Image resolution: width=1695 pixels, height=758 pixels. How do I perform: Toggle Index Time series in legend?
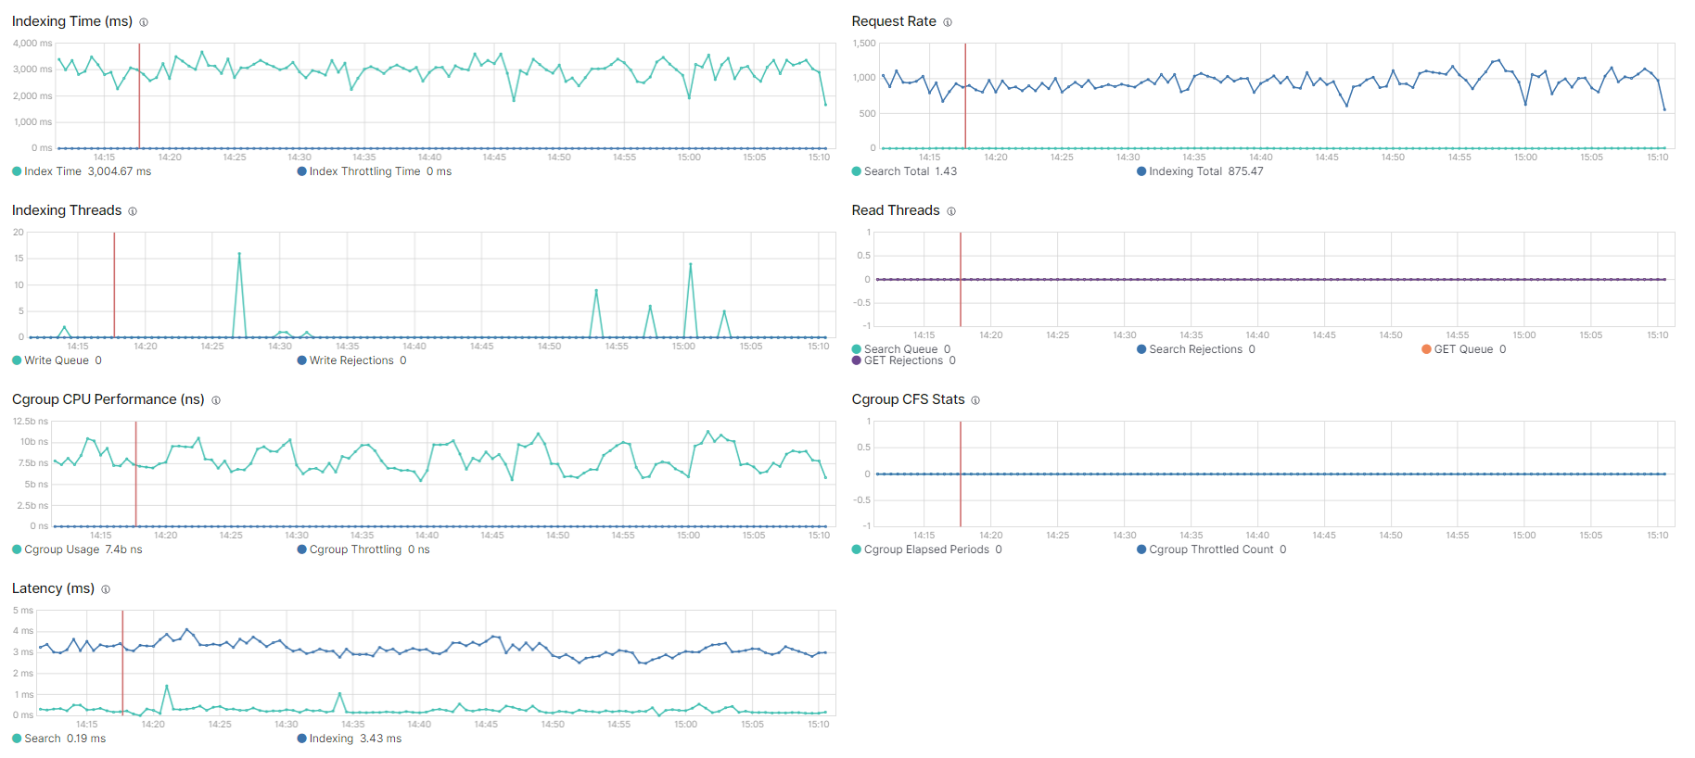[82, 171]
